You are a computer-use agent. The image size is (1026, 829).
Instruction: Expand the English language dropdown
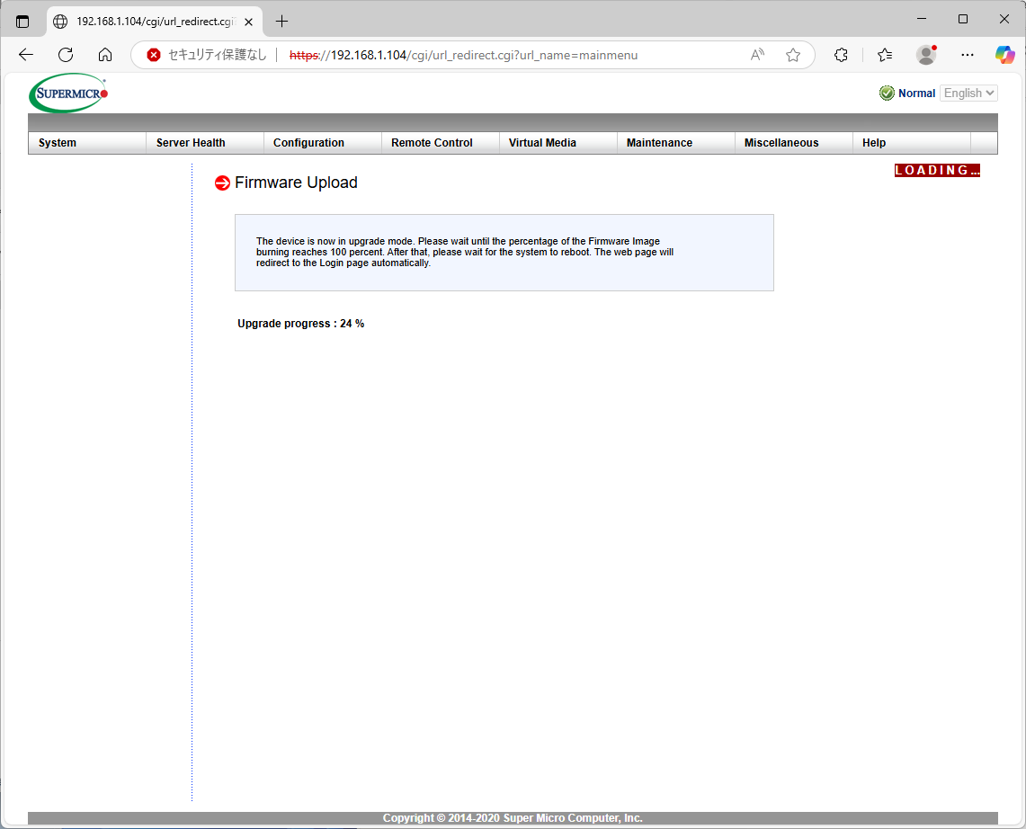coord(968,94)
